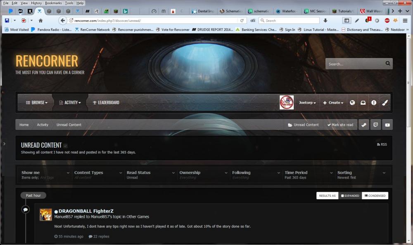The height and width of the screenshot is (245, 413).
Task: Open the Steam icon link
Action: click(x=363, y=125)
